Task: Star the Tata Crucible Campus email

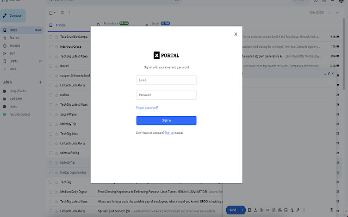Action: tap(57, 37)
